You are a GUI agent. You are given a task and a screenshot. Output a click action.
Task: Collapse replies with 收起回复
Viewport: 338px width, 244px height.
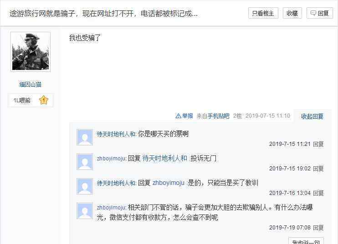point(312,116)
